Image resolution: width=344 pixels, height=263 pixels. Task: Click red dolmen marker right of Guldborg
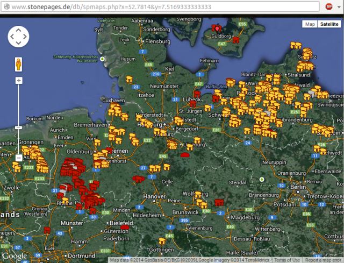coord(236,40)
